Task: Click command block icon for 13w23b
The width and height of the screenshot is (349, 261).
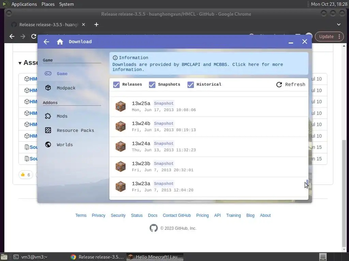Action: tap(120, 167)
